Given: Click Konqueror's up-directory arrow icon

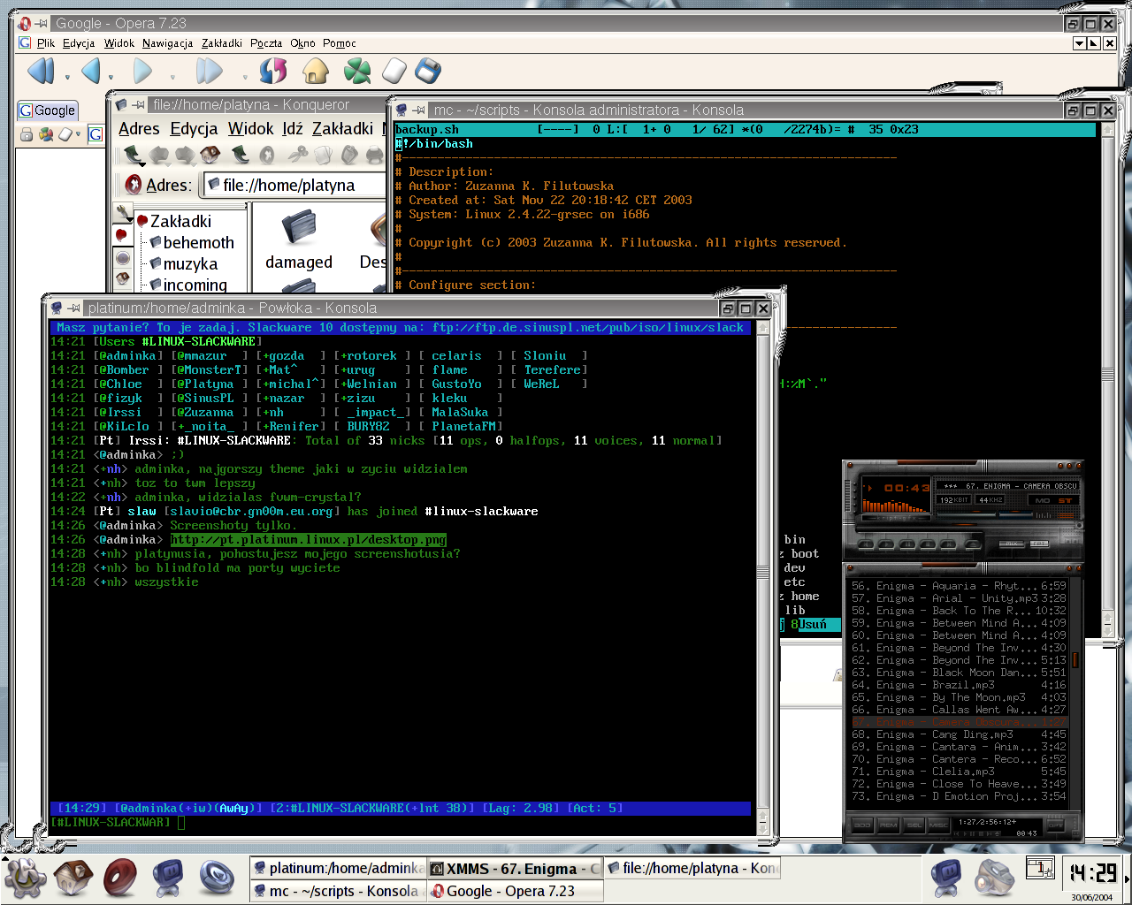Looking at the screenshot, I should pos(134,156).
